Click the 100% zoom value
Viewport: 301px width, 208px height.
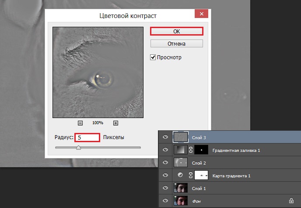[x=98, y=123]
